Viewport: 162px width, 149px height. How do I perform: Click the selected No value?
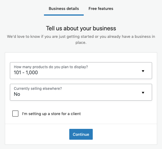tap(17, 94)
